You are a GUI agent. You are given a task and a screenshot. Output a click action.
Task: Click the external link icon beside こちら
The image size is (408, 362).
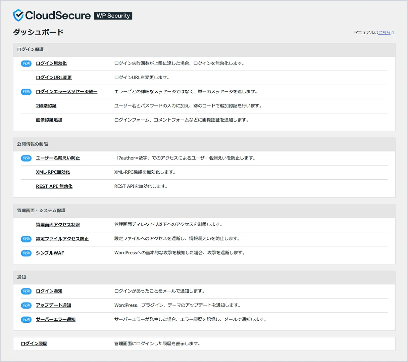tap(393, 33)
